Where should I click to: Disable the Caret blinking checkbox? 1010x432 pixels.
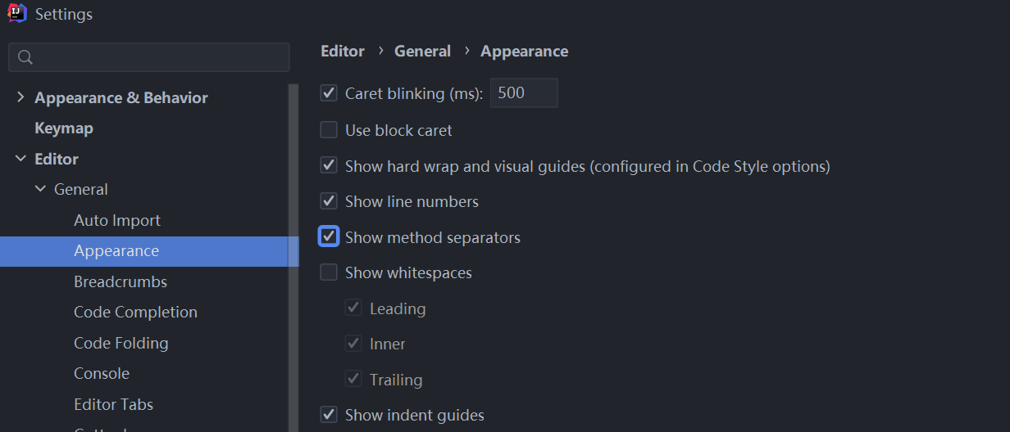329,93
